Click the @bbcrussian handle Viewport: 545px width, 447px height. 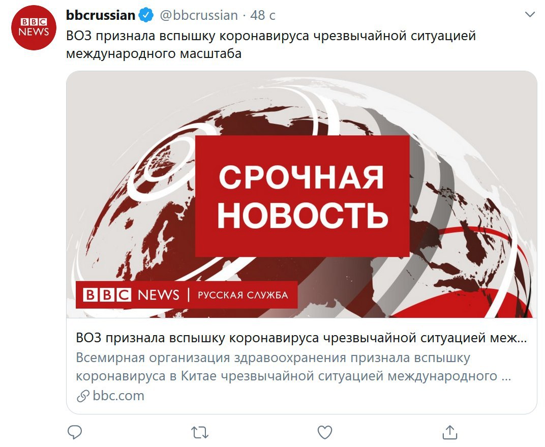point(199,15)
